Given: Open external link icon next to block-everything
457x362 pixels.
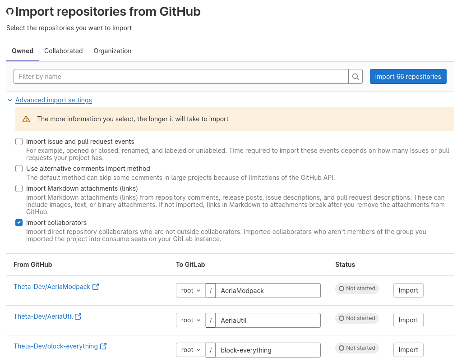Looking at the screenshot, I should click(103, 346).
